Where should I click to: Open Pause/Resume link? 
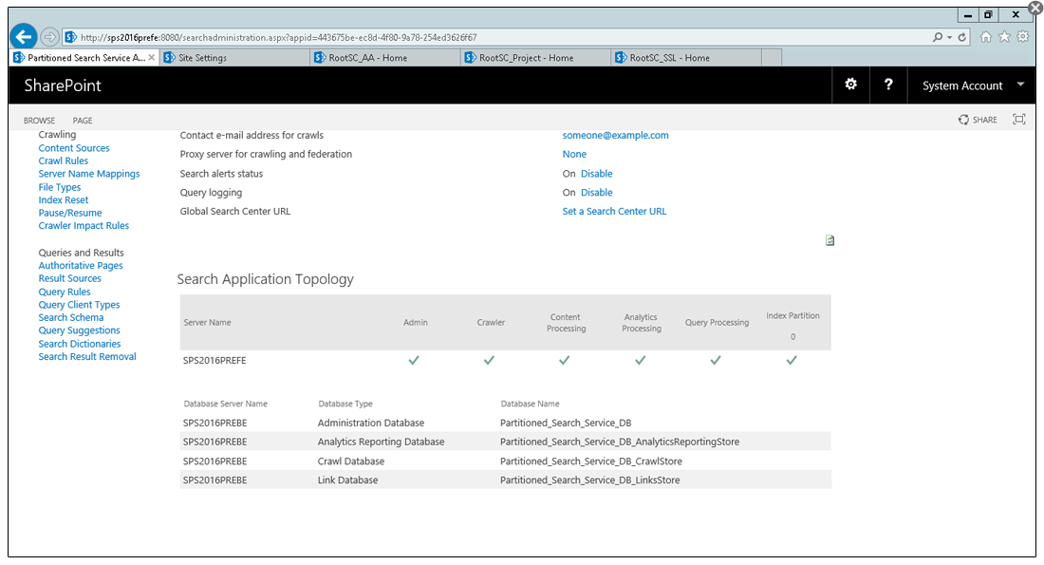point(70,213)
